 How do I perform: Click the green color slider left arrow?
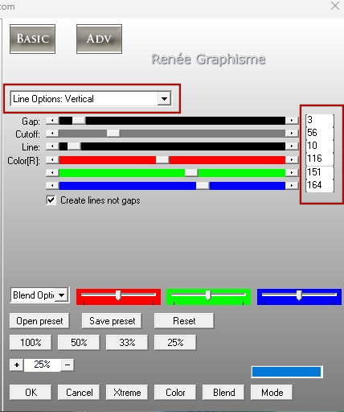(52, 172)
